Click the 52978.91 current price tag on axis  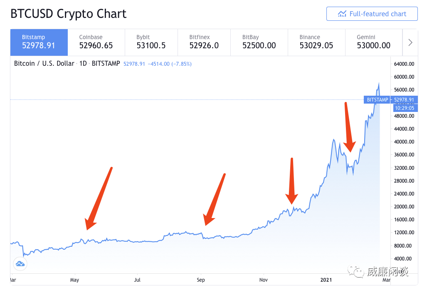(404, 99)
